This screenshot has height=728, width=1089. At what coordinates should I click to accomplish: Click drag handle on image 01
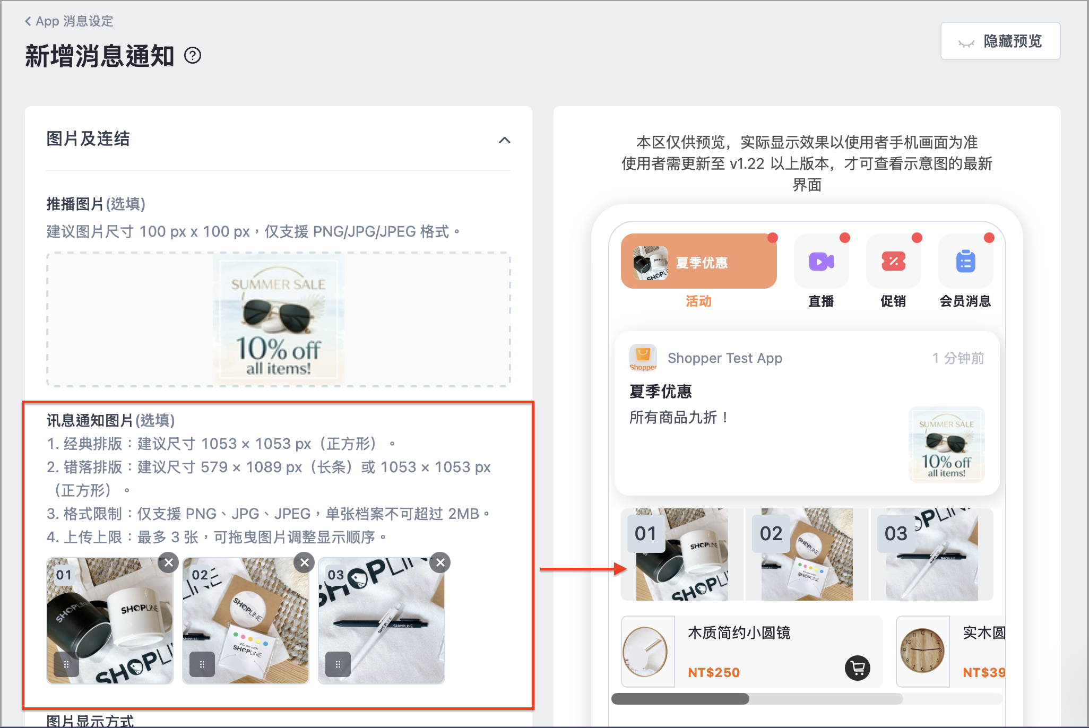click(66, 664)
